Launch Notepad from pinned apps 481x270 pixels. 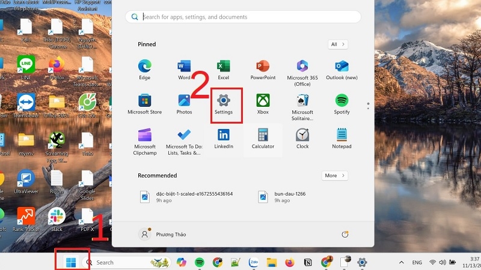[x=342, y=139]
